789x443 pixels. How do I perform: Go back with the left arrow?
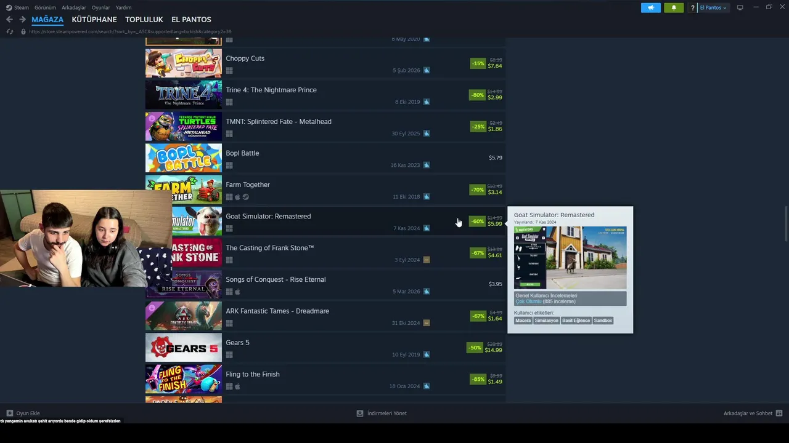(9, 20)
